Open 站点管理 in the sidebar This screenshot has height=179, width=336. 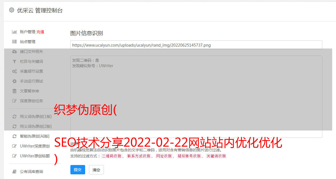click(28, 42)
